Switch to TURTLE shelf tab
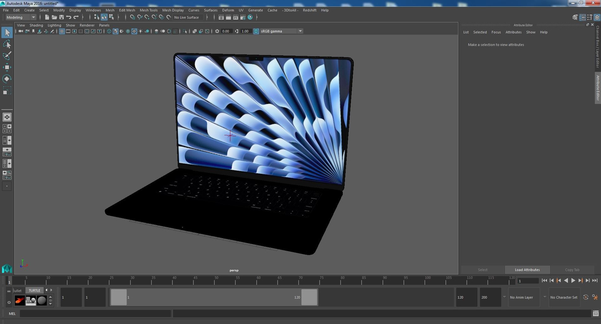 point(34,290)
